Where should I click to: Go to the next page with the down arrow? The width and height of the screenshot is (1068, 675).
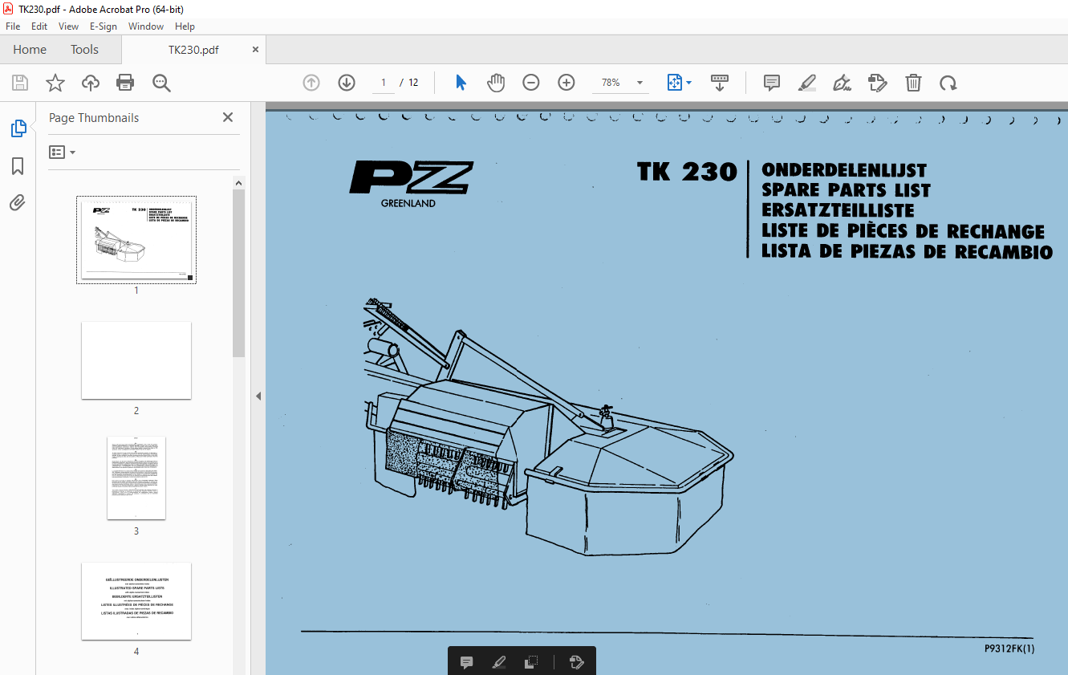(x=347, y=83)
